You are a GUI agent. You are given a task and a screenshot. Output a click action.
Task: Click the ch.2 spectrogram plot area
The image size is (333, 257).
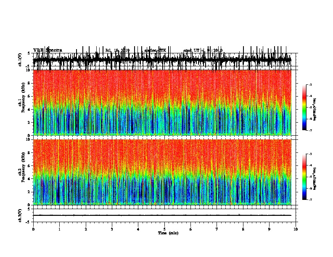(162, 172)
